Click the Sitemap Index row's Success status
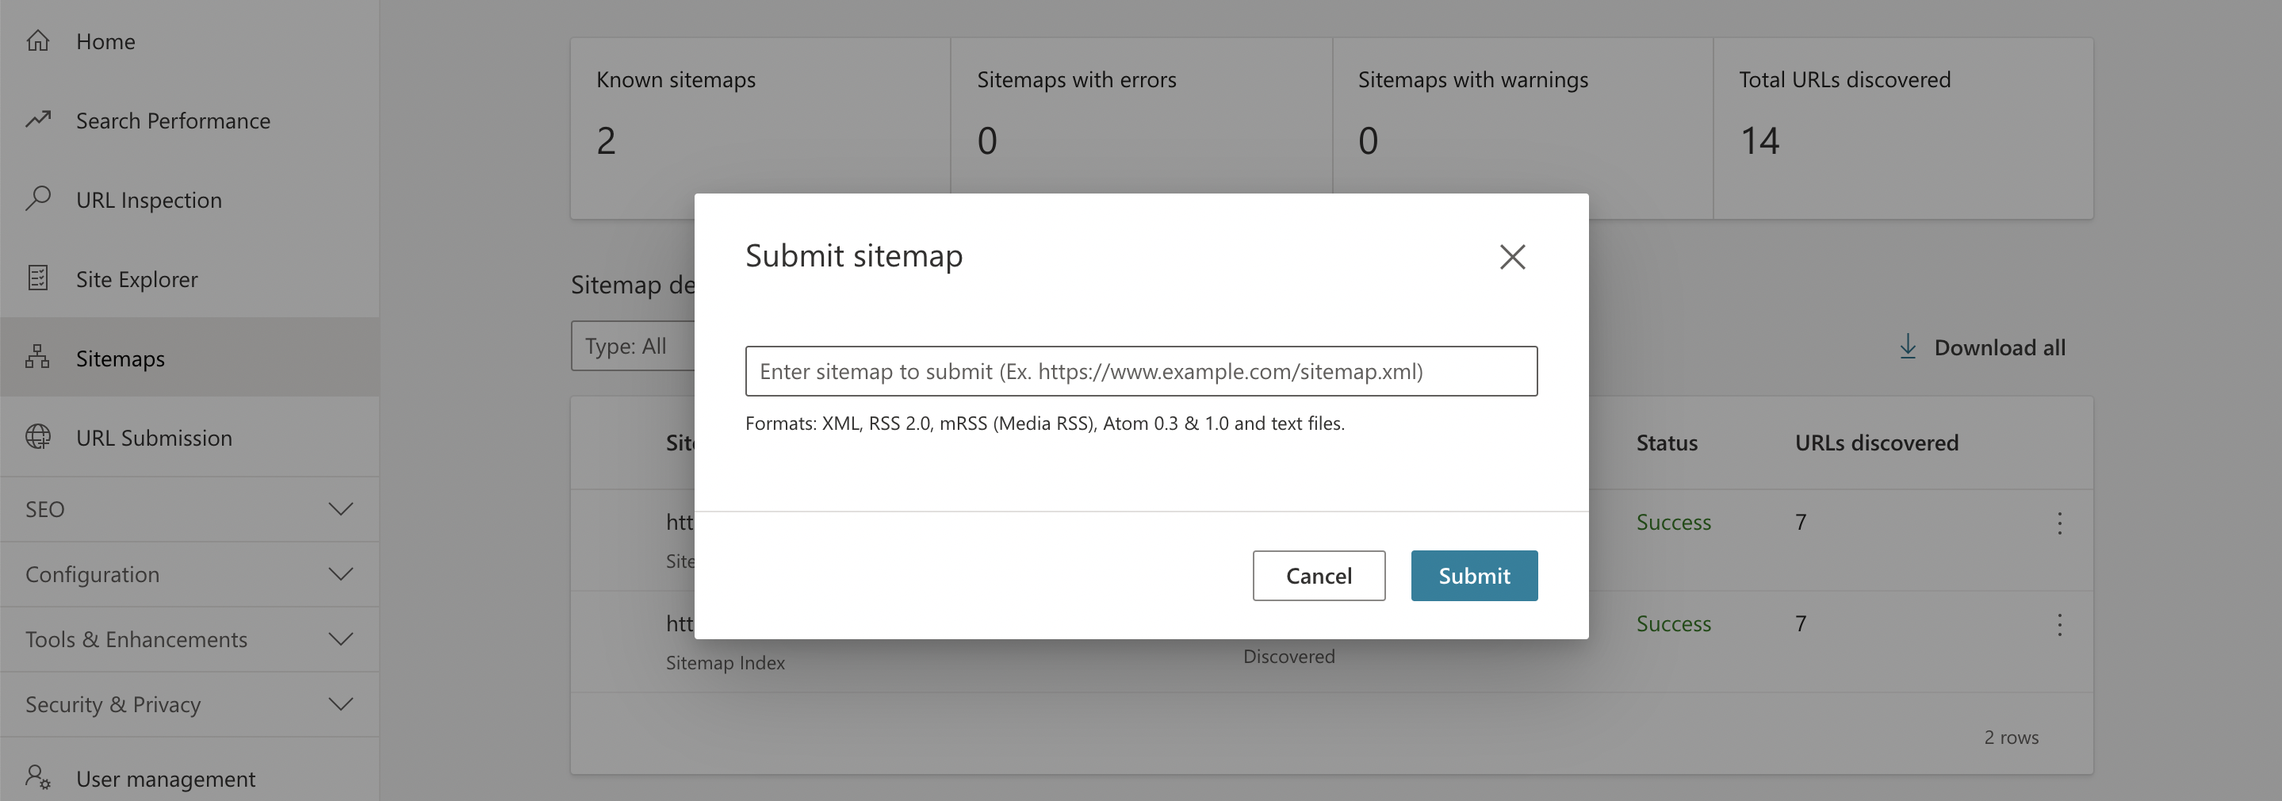 tap(1673, 624)
